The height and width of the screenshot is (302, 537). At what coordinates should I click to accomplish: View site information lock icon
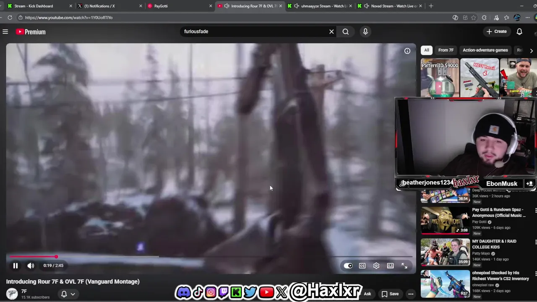tap(20, 18)
